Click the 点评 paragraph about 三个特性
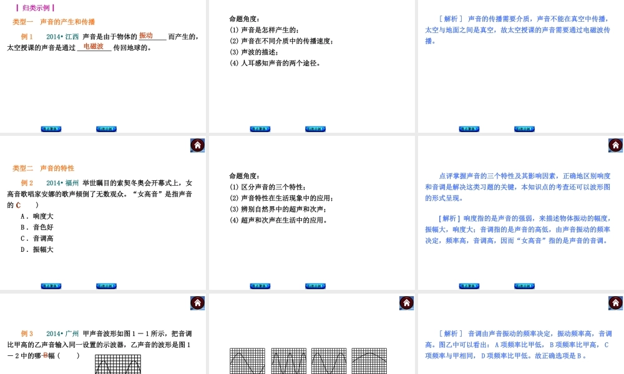Image resolution: width=624 pixels, height=374 pixels. tap(518, 187)
